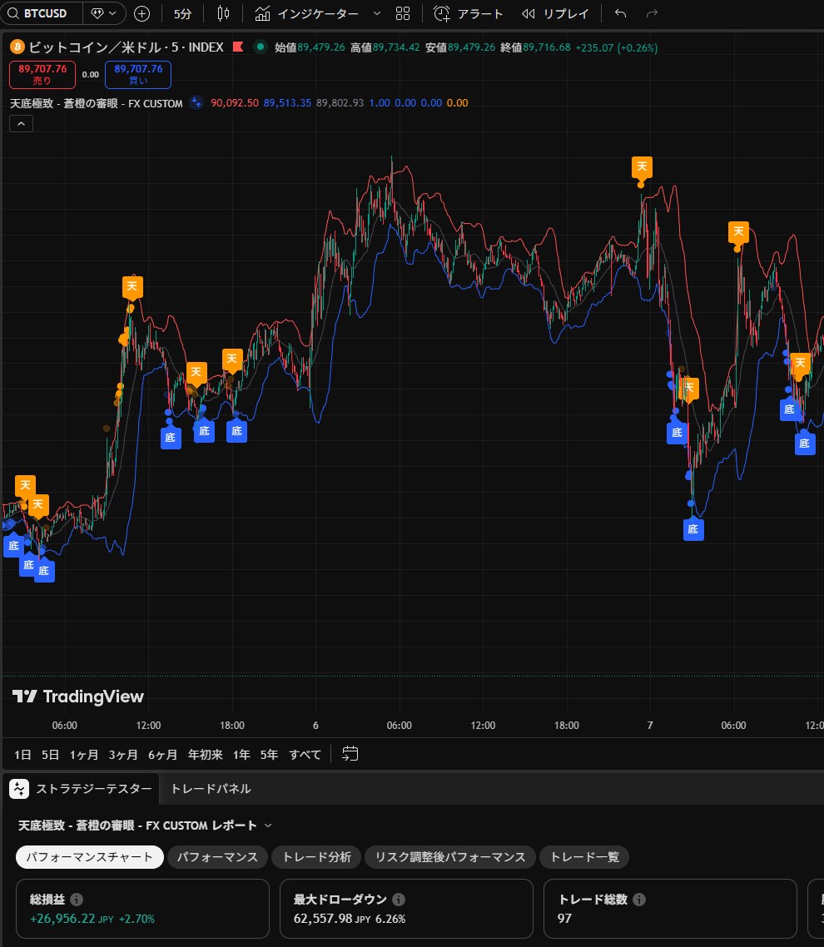
Task: Click the strategy icon beside the indicator name
Action: [x=196, y=102]
